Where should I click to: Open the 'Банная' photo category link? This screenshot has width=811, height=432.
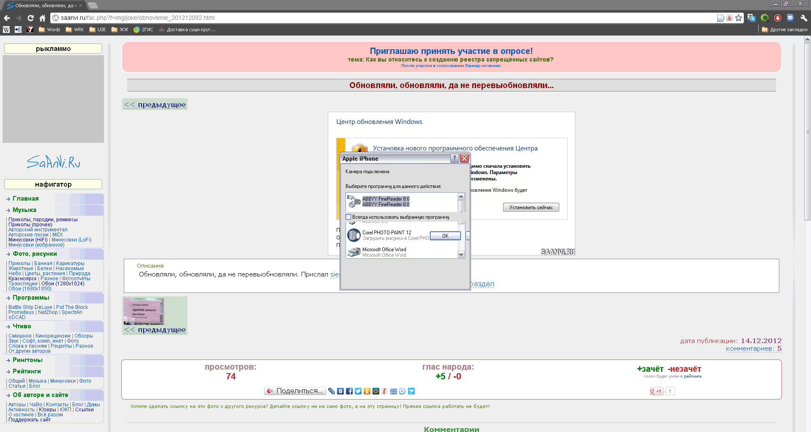pyautogui.click(x=43, y=263)
